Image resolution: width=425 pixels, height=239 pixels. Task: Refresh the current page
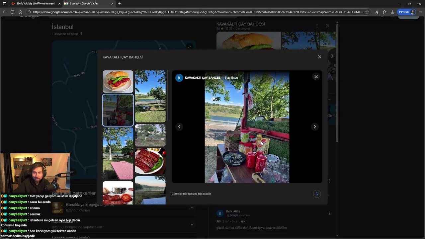(12, 12)
